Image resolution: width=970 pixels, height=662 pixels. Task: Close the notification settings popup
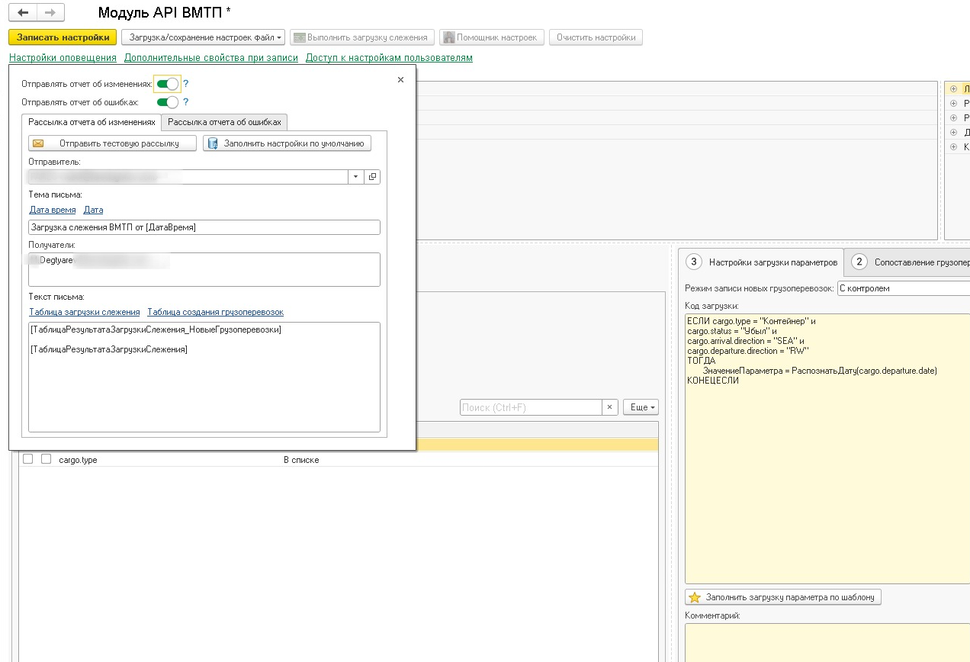[400, 79]
